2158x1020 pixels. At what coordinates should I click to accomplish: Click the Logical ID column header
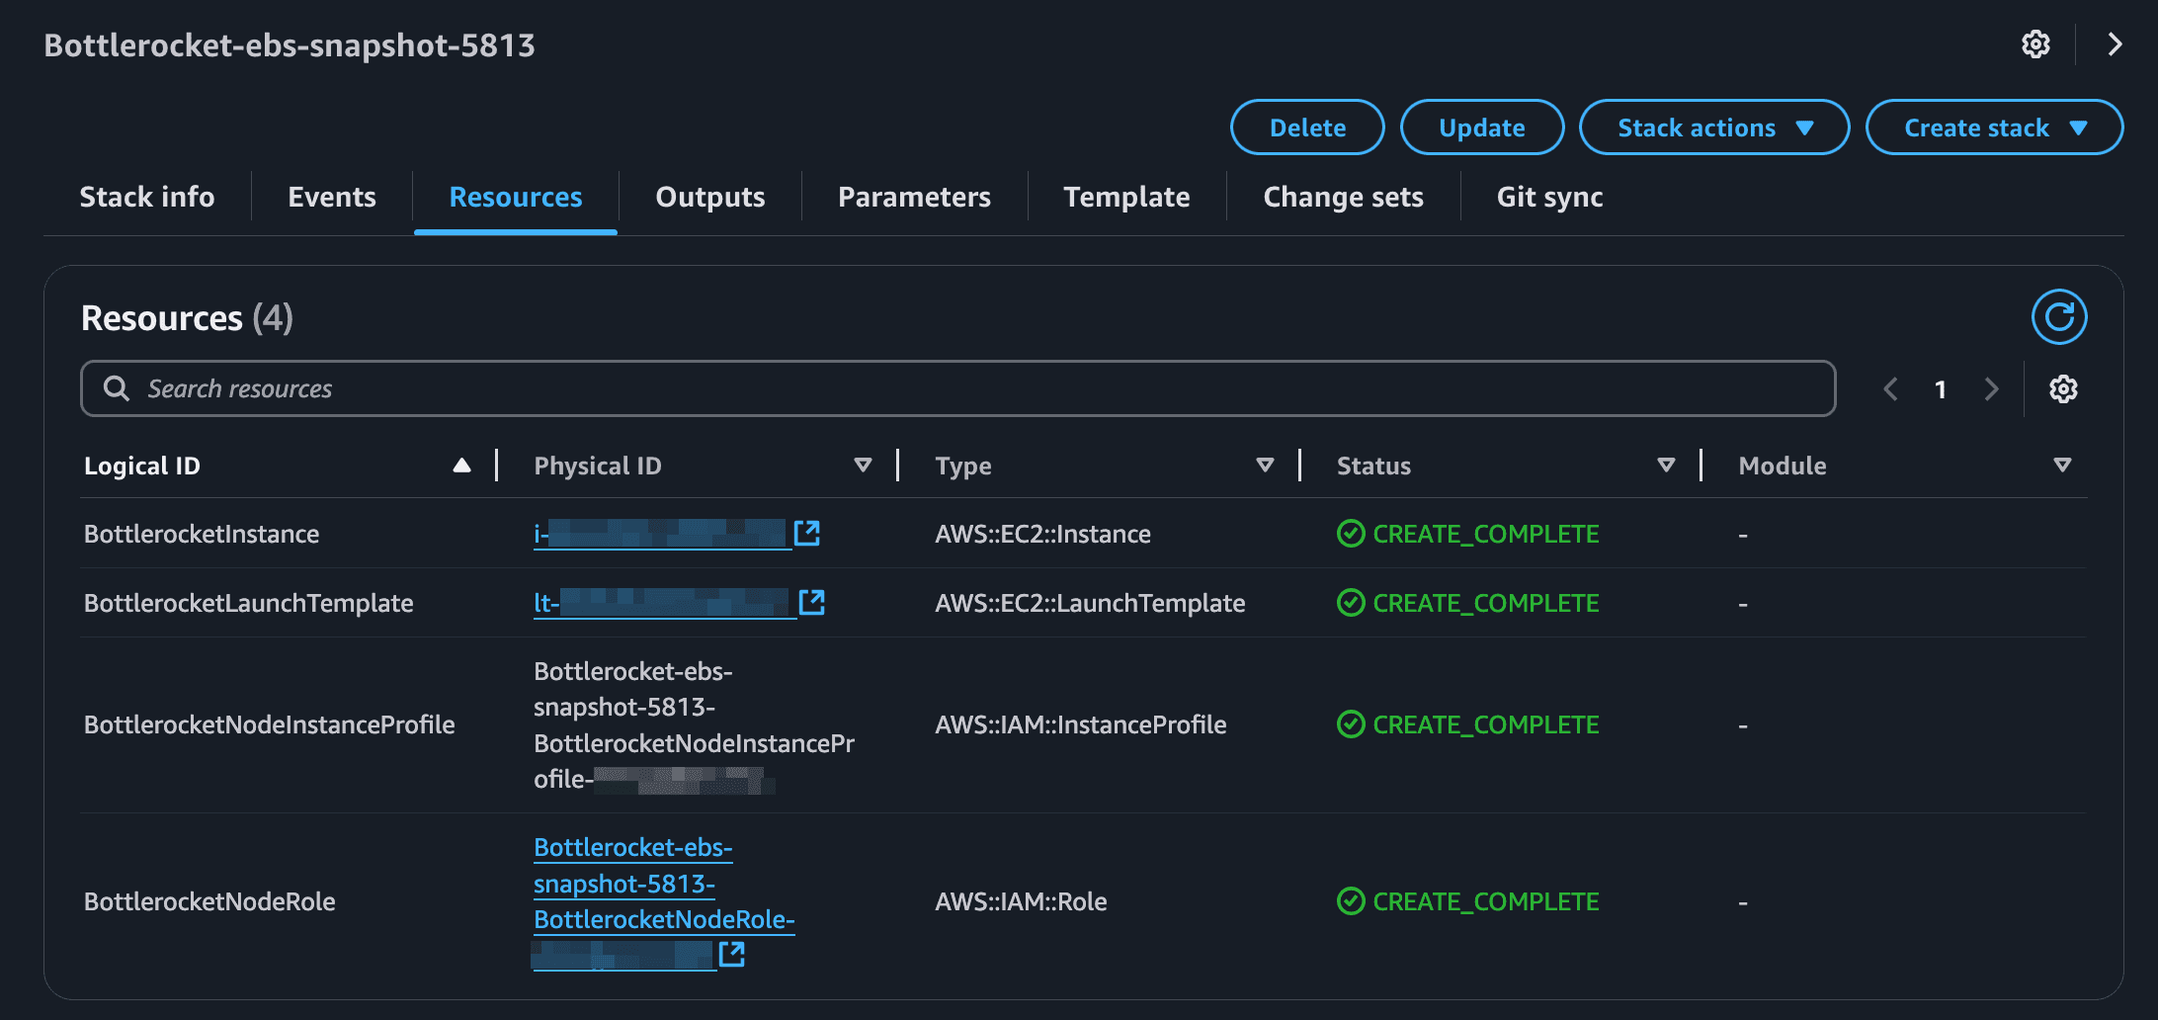point(142,466)
